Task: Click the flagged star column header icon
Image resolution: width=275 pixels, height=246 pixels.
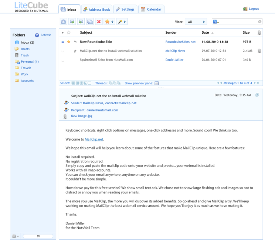Action: click(69, 33)
